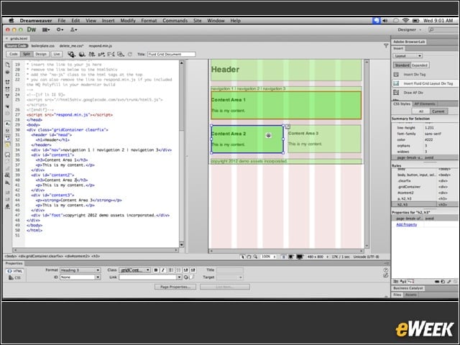460x345 pixels.
Task: Open the 480 x 800 window size dropdown
Action: (x=318, y=257)
